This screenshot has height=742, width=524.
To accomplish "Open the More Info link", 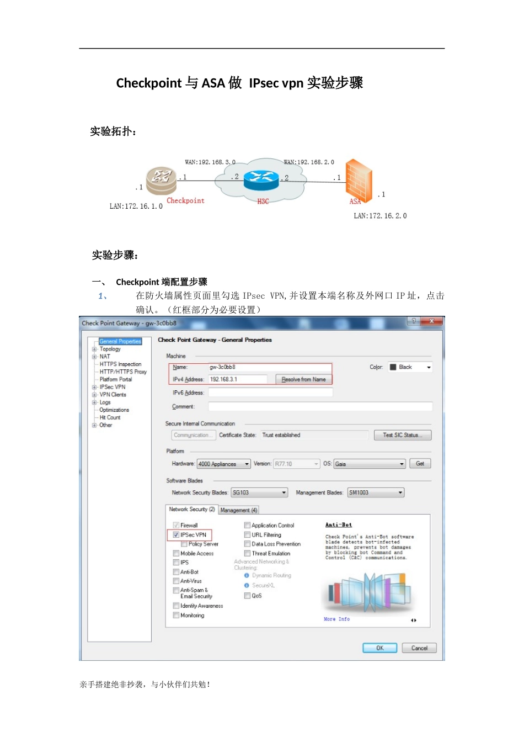I will [336, 619].
